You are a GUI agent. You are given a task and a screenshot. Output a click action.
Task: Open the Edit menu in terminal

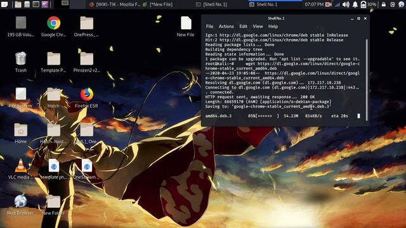pyautogui.click(x=243, y=27)
